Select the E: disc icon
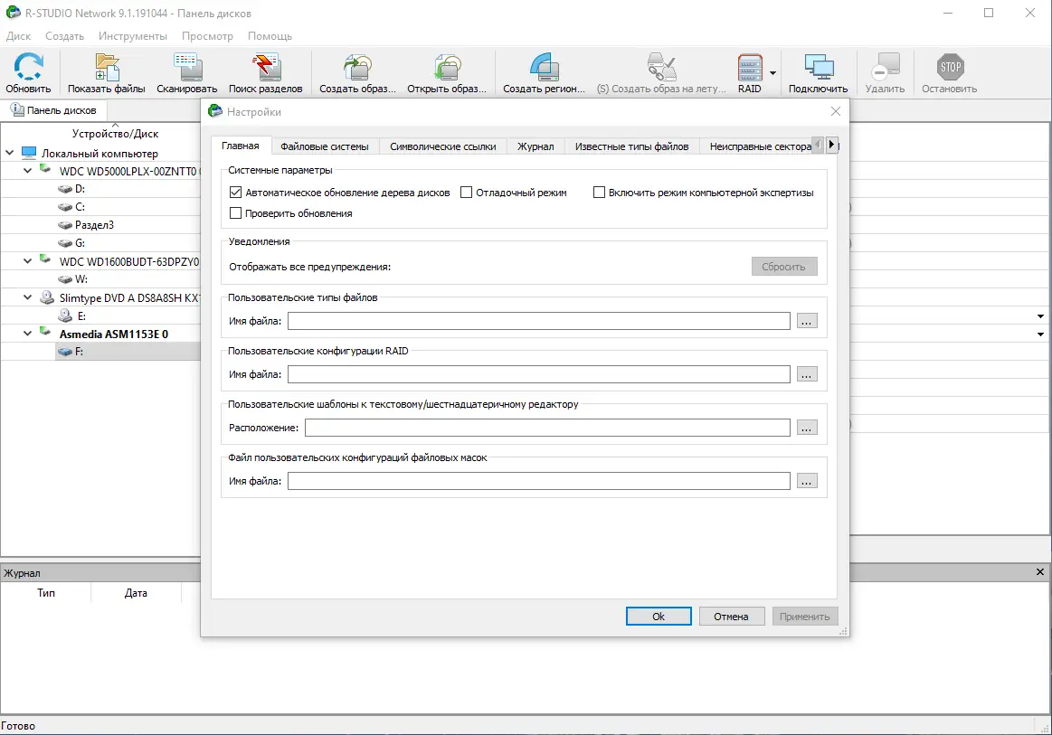Image resolution: width=1052 pixels, height=735 pixels. [x=65, y=316]
